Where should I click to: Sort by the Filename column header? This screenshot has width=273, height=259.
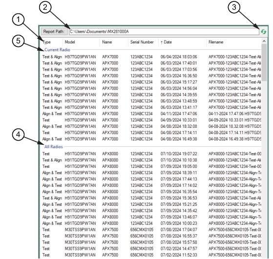click(x=233, y=42)
